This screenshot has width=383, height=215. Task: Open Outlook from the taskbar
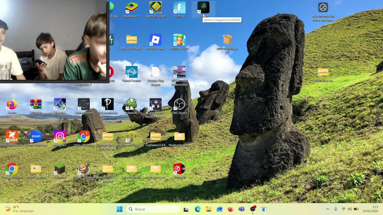coord(220,209)
